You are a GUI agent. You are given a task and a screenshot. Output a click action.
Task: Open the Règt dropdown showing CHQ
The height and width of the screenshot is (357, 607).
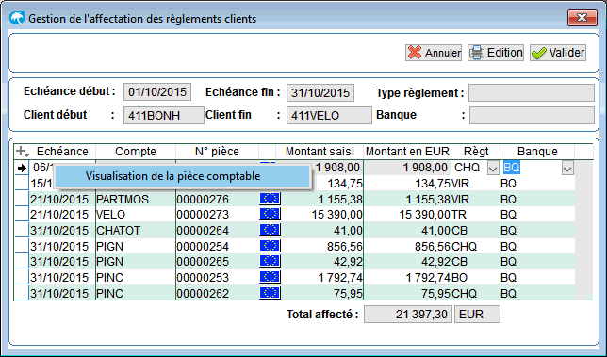493,169
